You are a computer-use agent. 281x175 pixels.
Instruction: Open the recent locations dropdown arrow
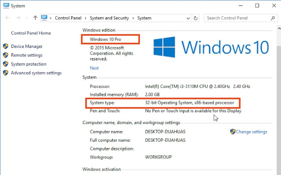[27, 18]
